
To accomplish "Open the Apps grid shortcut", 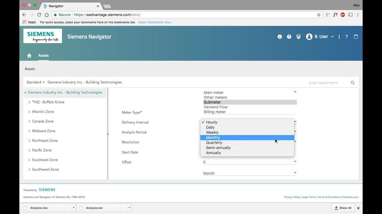I will click(29, 22).
